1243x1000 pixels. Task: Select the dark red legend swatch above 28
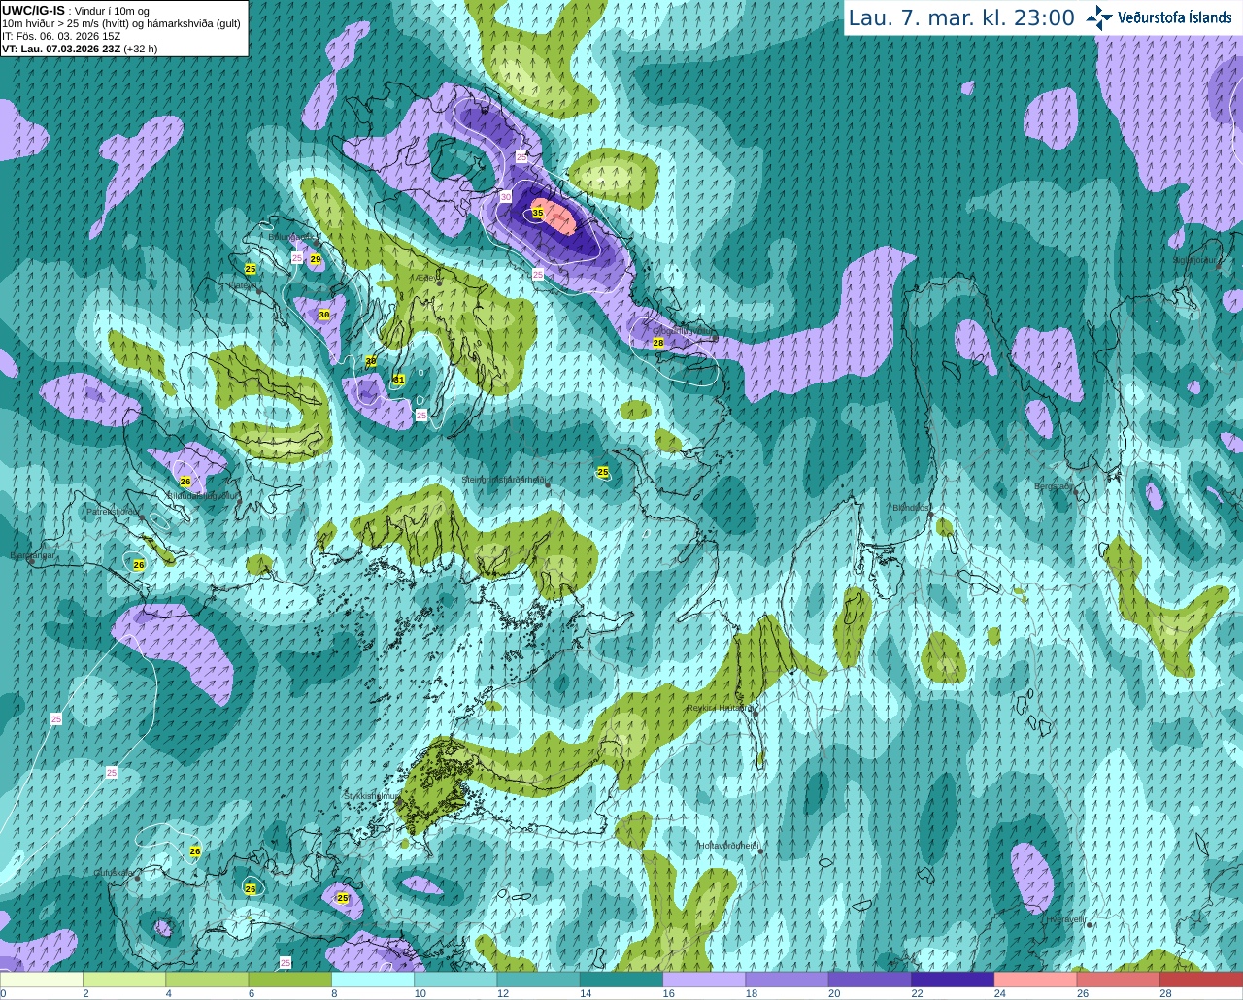1201,980
